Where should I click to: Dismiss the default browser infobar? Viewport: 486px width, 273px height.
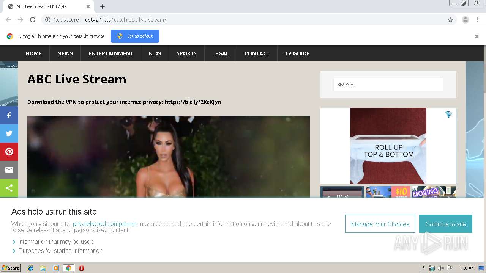[477, 36]
